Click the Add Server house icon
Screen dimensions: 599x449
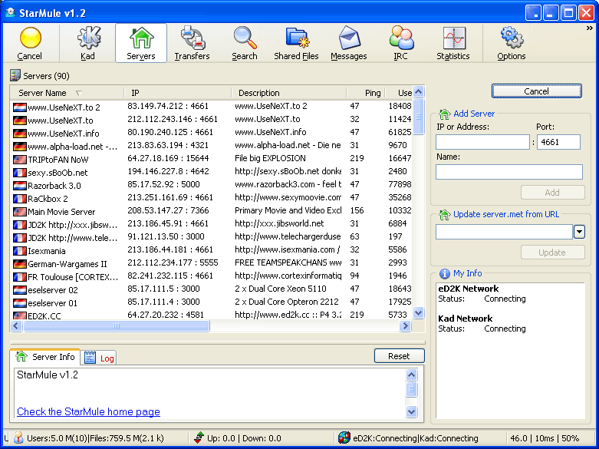pyautogui.click(x=444, y=114)
